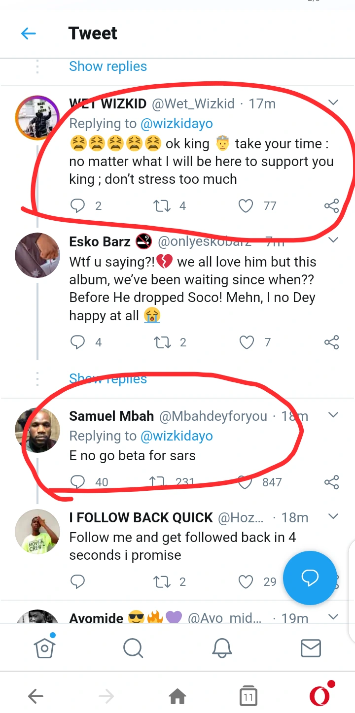The image size is (355, 713).
Task: Go to the Twitter home timeline icon
Action: pyautogui.click(x=44, y=648)
